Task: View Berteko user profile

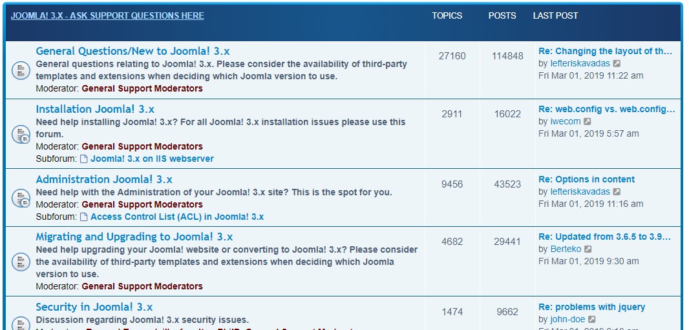Action: (x=566, y=249)
